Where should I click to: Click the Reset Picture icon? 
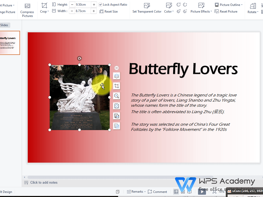226,11
